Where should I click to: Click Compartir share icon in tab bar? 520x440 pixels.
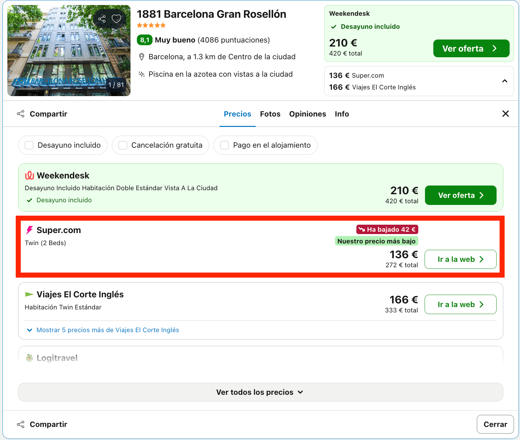click(x=21, y=114)
